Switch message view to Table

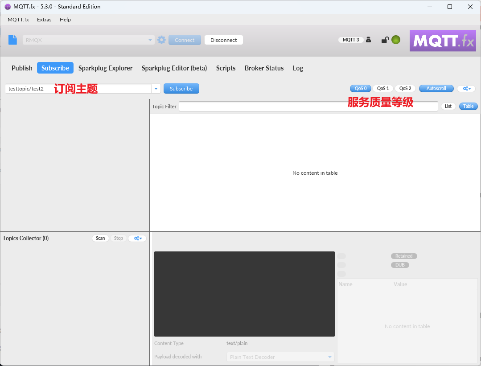[469, 106]
